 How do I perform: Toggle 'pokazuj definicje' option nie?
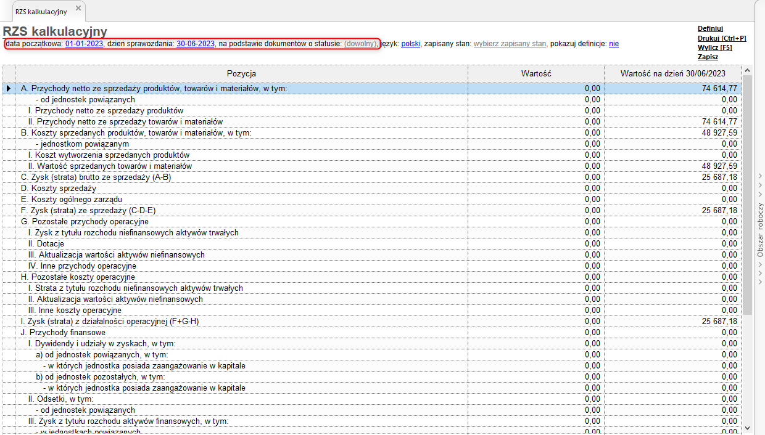tap(613, 44)
